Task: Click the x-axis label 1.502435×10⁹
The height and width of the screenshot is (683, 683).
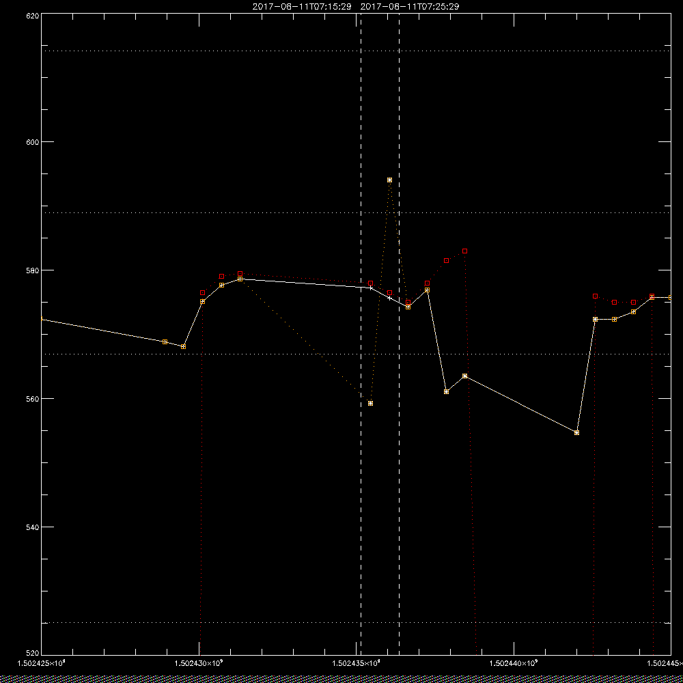Action: (x=357, y=663)
